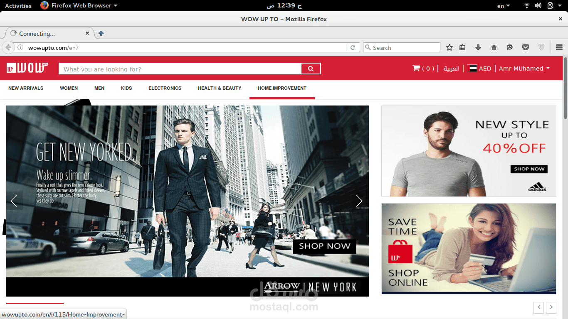Image resolution: width=568 pixels, height=319 pixels.
Task: Switch the site to Arabic (العربية)
Action: (x=451, y=69)
